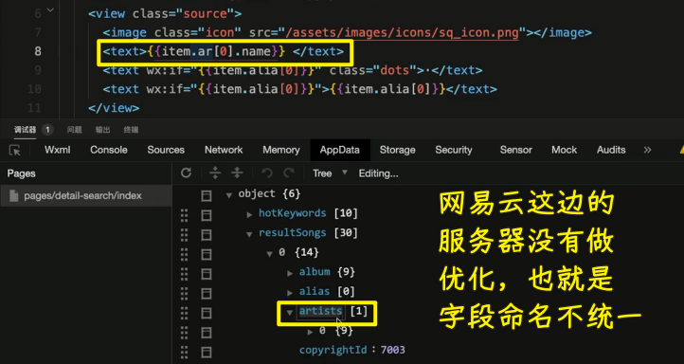Expand the hotKeywords array
The image size is (684, 364).
click(249, 215)
